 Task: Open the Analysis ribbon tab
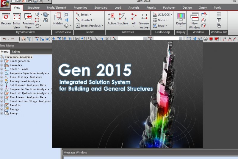tap(134, 8)
